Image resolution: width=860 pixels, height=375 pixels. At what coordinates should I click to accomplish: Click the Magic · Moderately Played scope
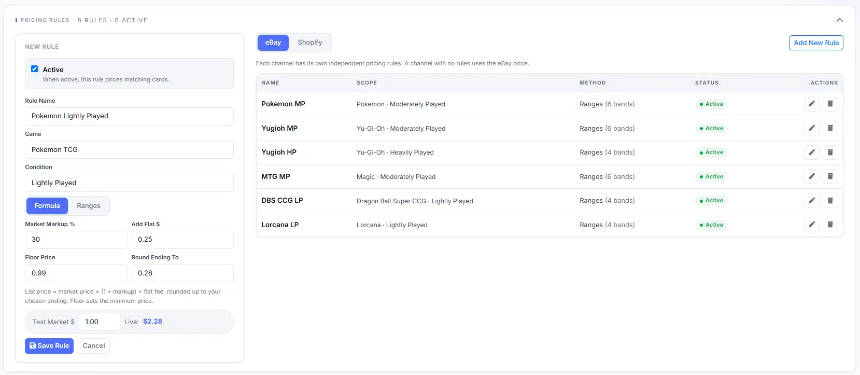click(396, 177)
